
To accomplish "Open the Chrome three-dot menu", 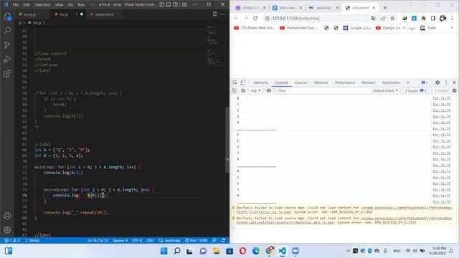I will tap(453, 18).
